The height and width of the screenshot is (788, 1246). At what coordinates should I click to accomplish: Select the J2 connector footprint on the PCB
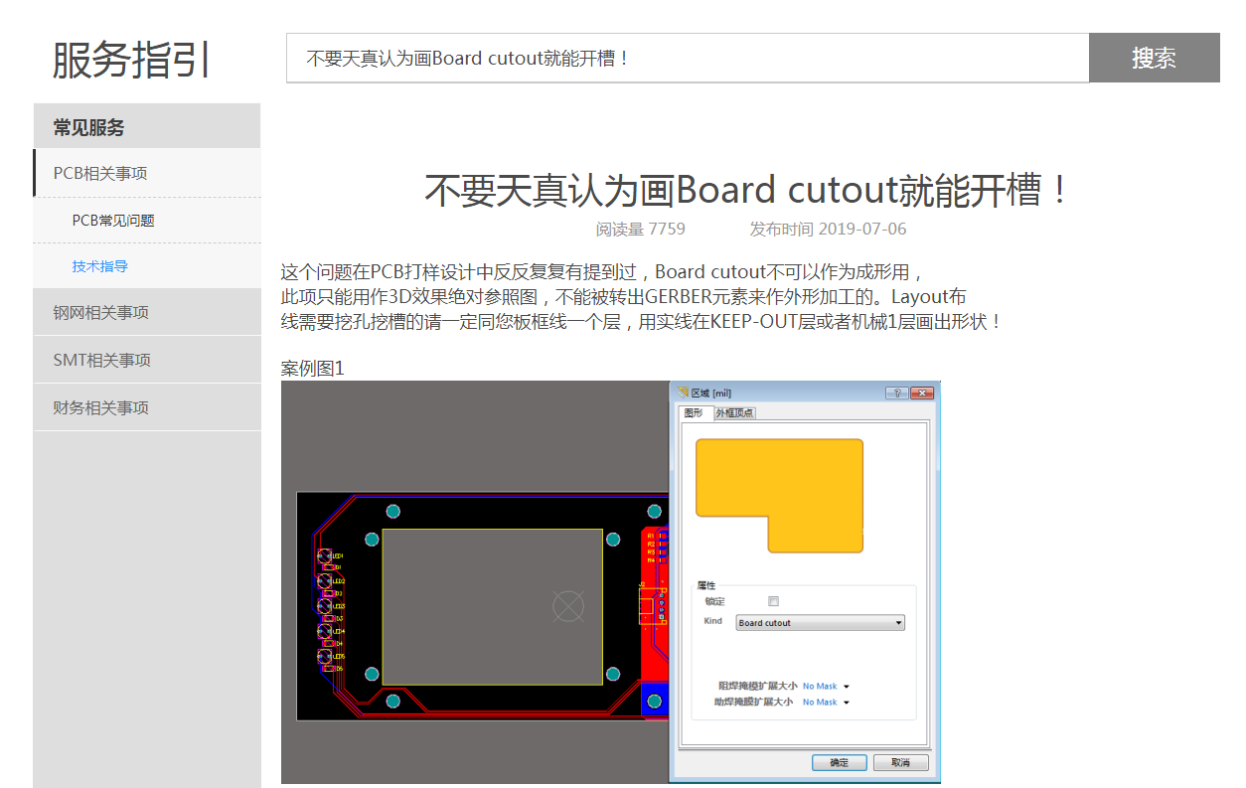[x=646, y=605]
